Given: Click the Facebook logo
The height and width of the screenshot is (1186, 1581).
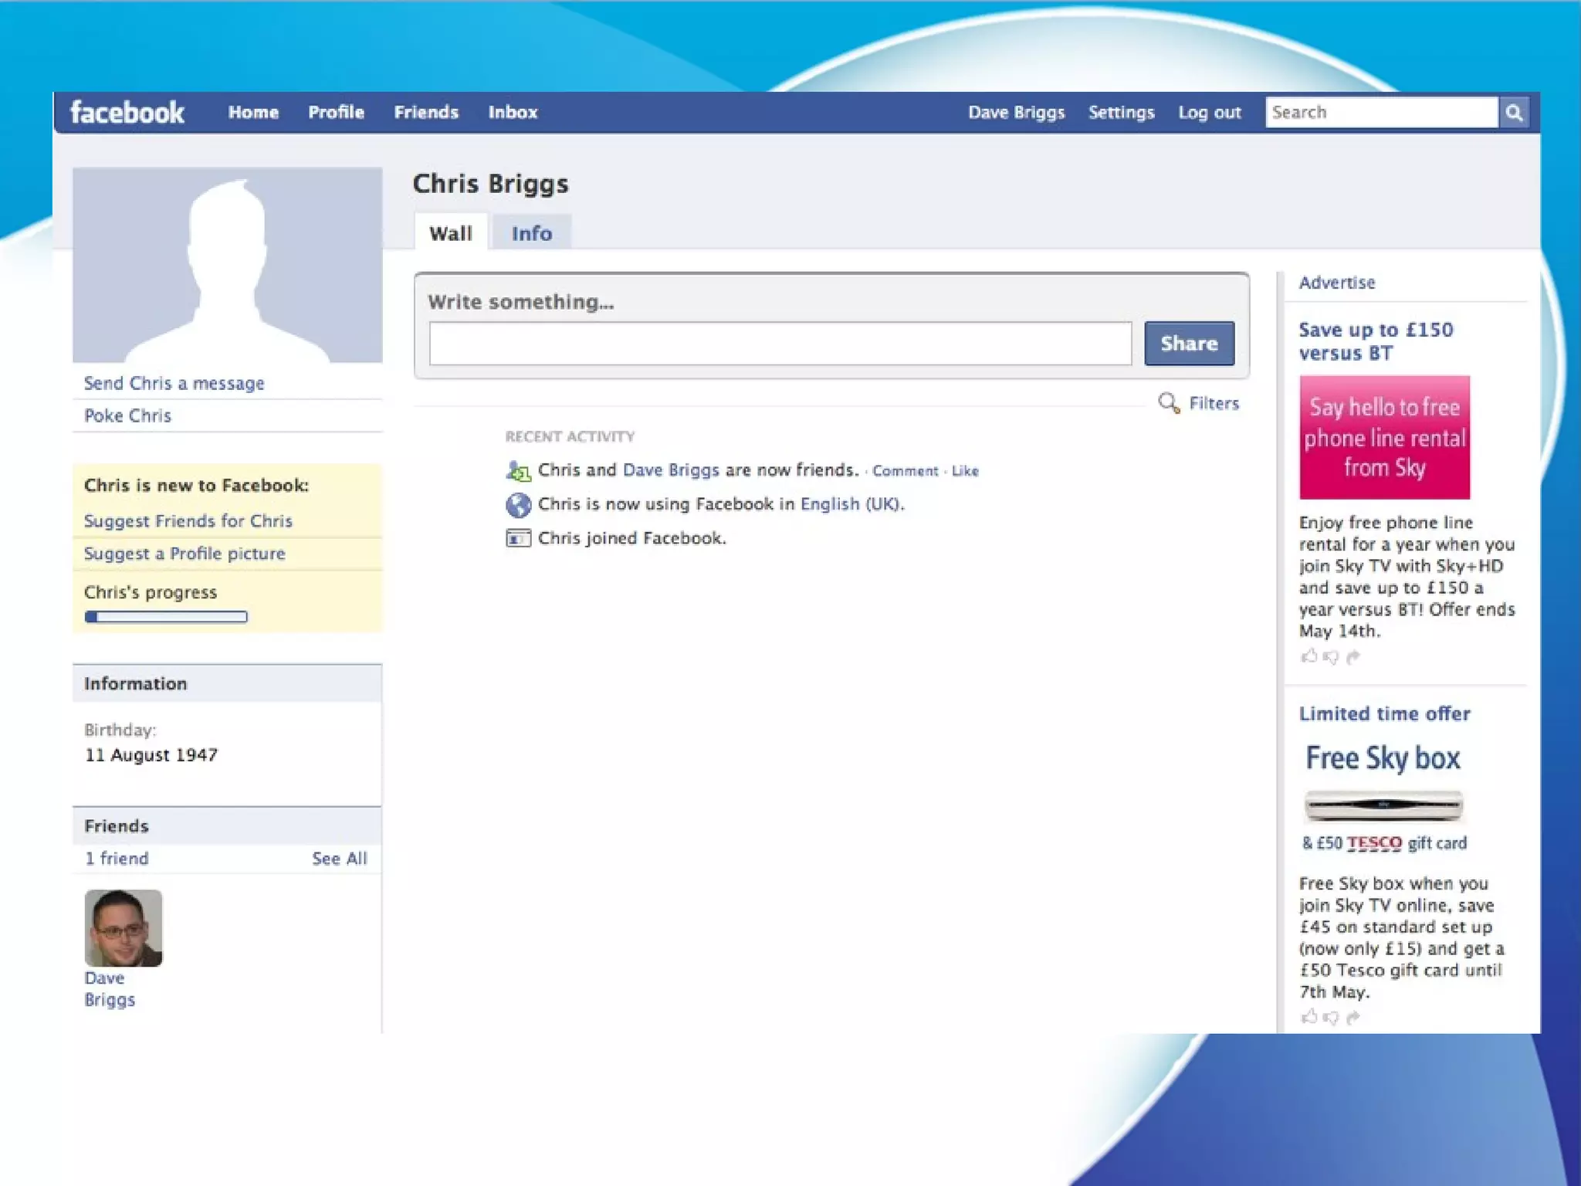Looking at the screenshot, I should pos(127,113).
